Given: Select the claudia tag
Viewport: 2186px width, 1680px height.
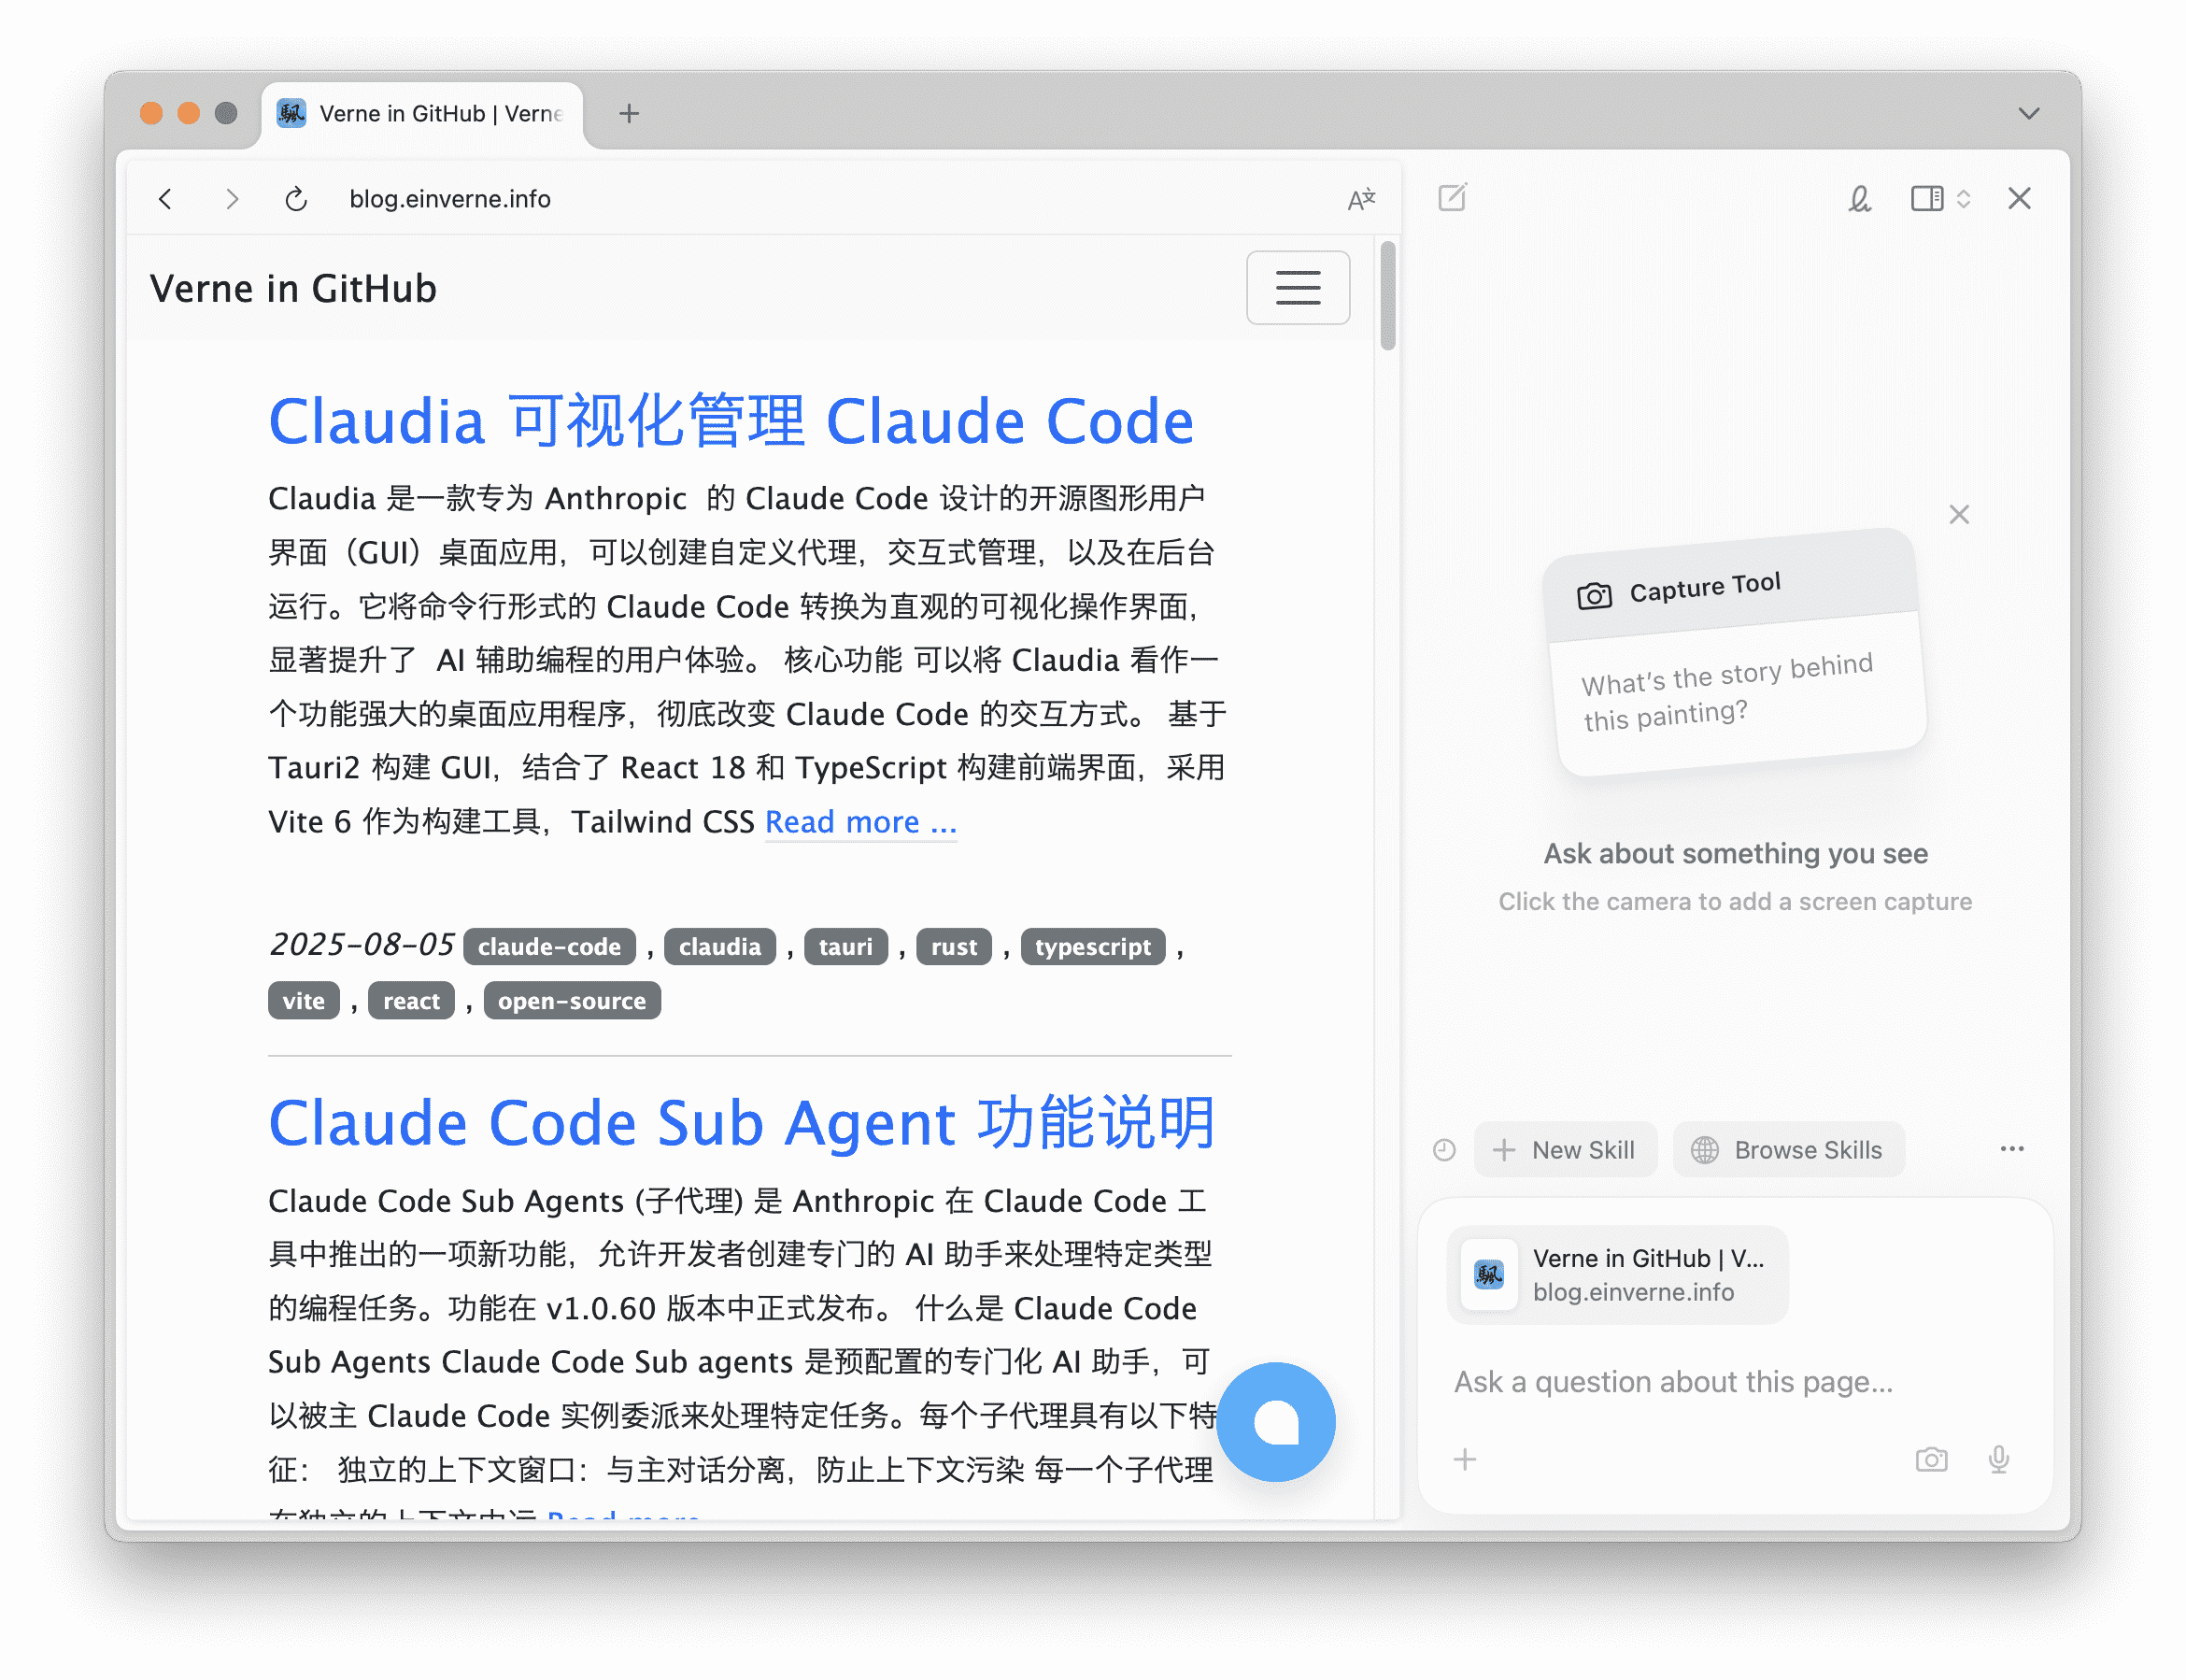Looking at the screenshot, I should [x=719, y=946].
